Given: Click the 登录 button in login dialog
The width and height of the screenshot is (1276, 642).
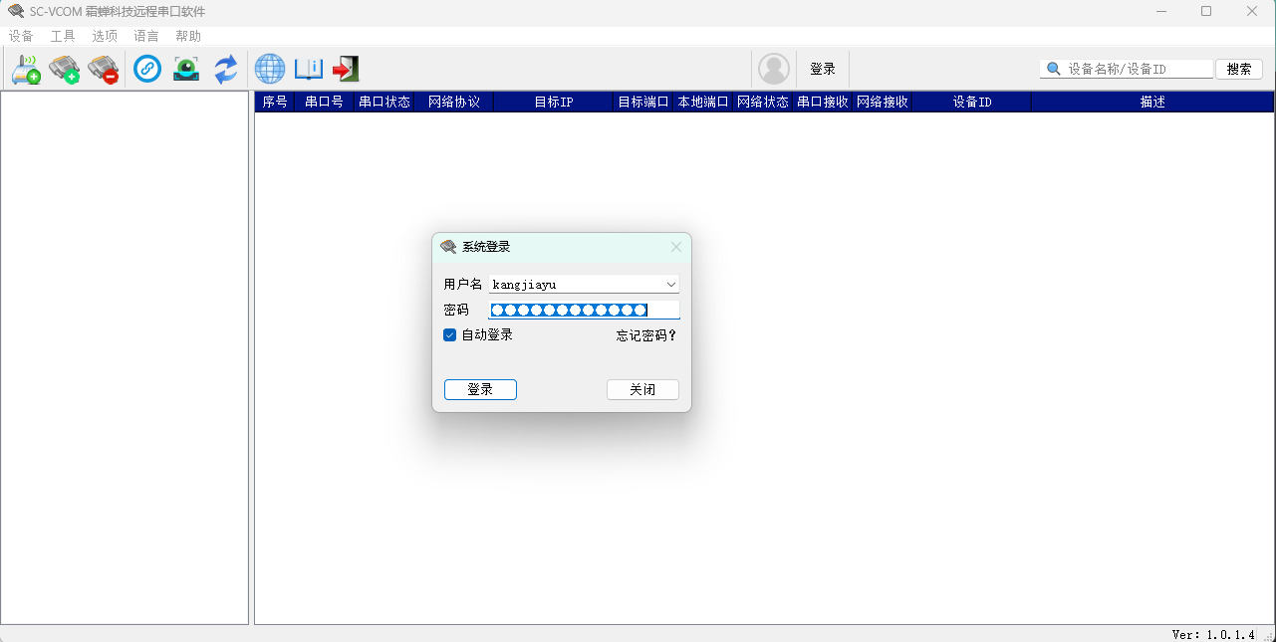Looking at the screenshot, I should click(x=480, y=389).
